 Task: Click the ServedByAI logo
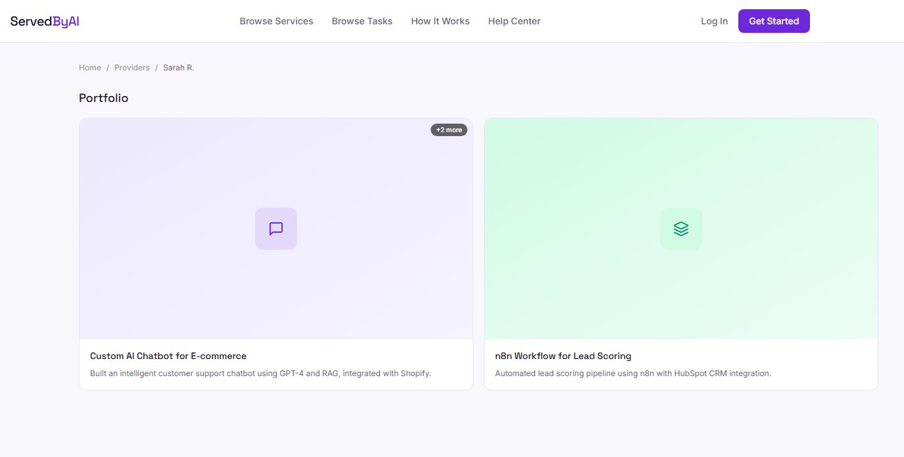(x=45, y=21)
